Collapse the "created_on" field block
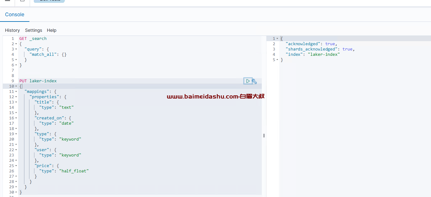This screenshot has width=431, height=197. tap(16, 118)
